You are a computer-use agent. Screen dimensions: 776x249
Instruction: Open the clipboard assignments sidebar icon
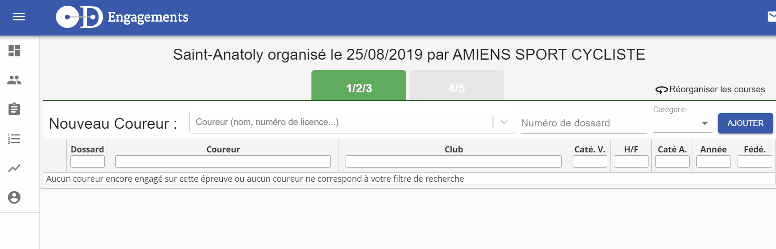(14, 109)
